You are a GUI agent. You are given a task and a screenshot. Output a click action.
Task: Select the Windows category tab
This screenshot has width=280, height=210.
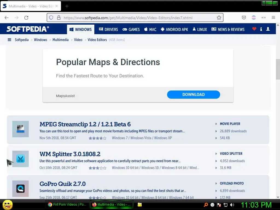(81, 29)
